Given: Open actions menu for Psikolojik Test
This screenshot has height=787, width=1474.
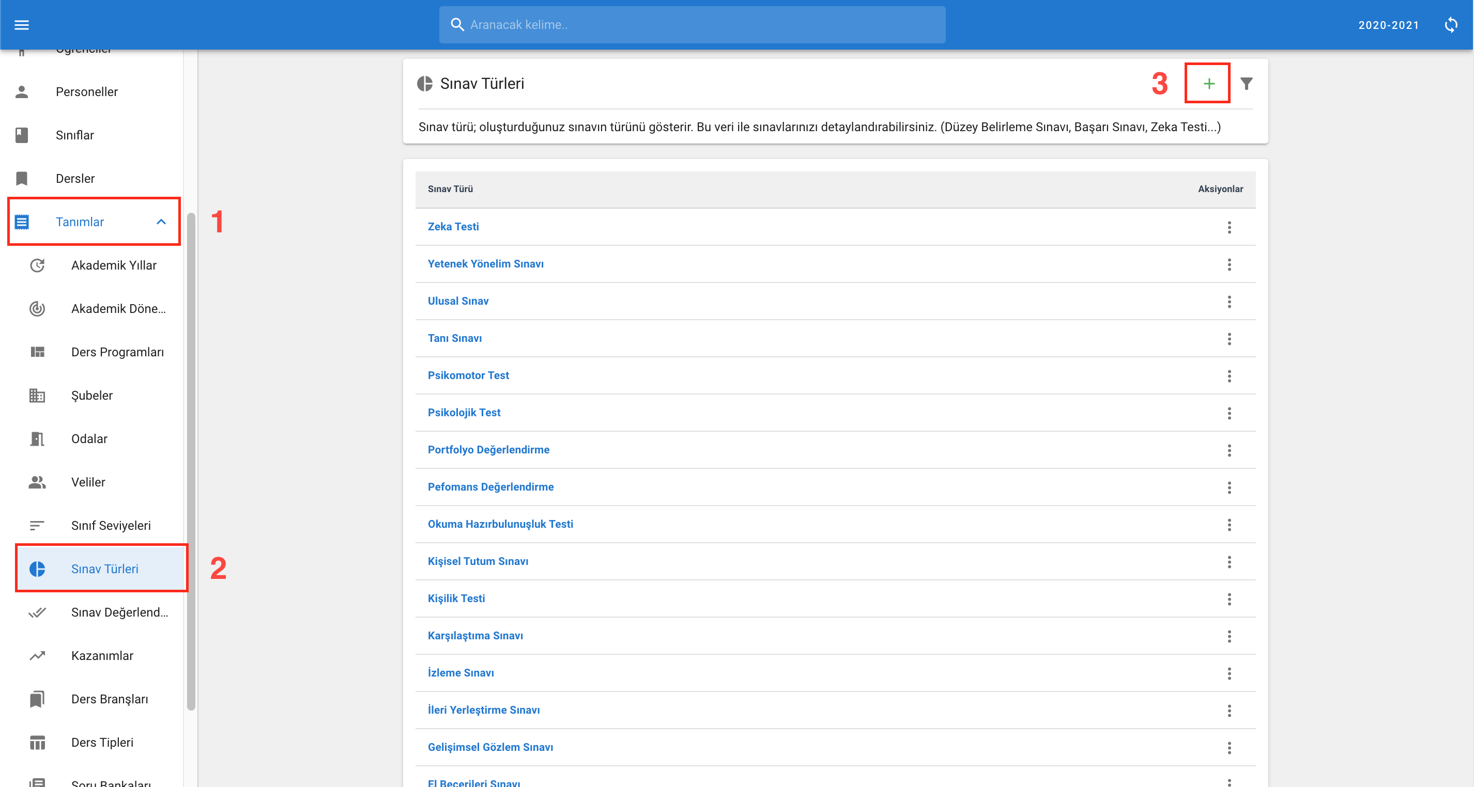Looking at the screenshot, I should tap(1229, 413).
